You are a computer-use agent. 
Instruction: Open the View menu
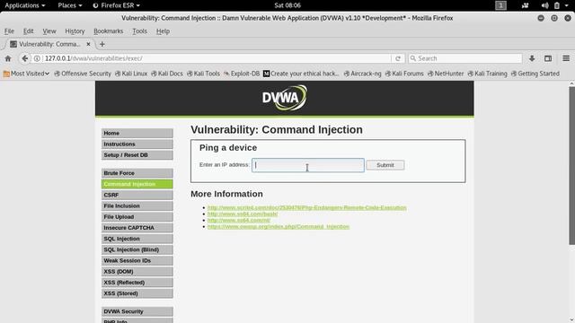[x=49, y=31]
